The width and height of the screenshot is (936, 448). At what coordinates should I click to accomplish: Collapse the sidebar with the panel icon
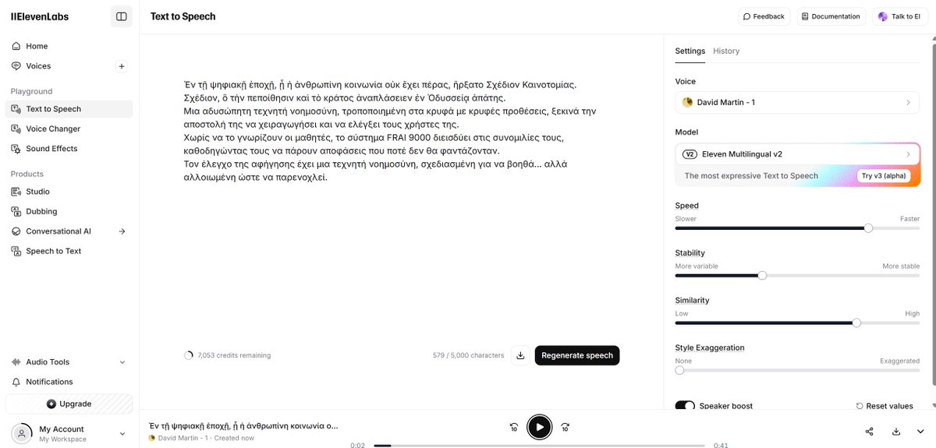pyautogui.click(x=121, y=16)
